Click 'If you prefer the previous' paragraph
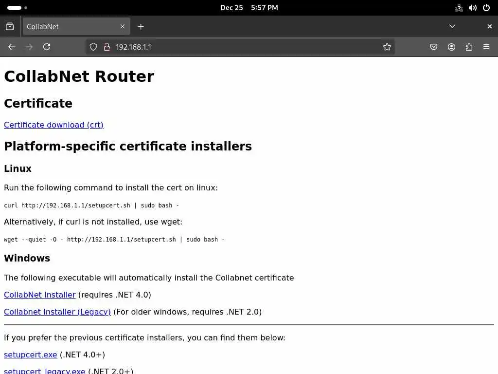498x374 pixels. pyautogui.click(x=144, y=338)
